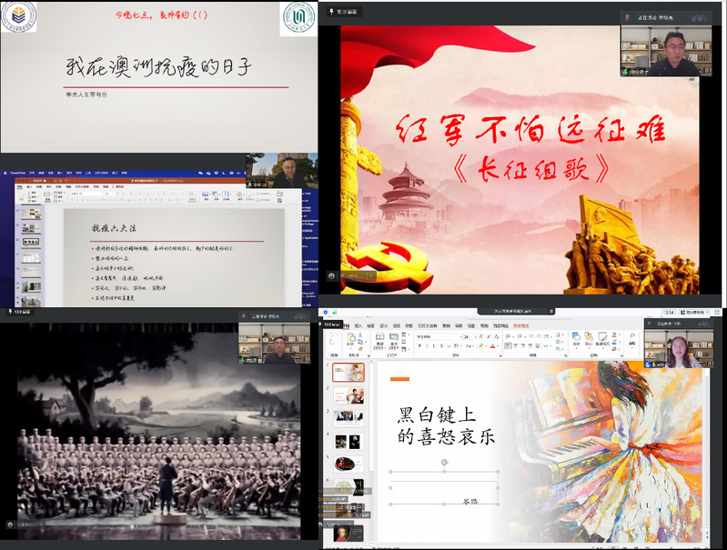Toggle Italic in the bottom-right PowerPoint ribbon
The width and height of the screenshot is (727, 550).
pyautogui.click(x=428, y=345)
